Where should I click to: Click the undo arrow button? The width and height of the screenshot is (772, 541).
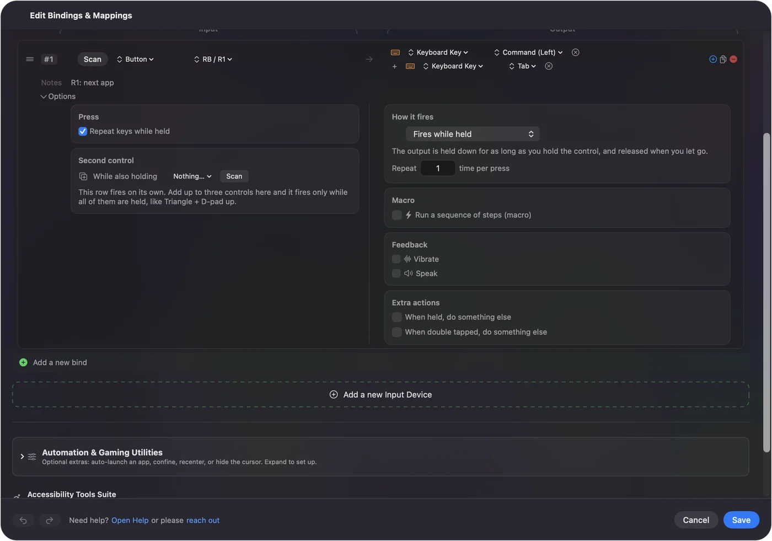23,520
